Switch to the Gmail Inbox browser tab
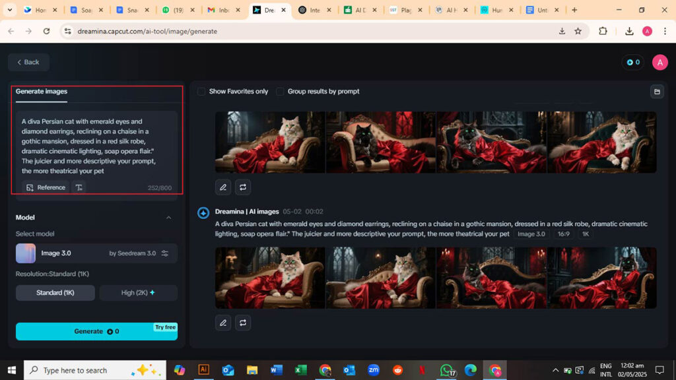This screenshot has width=676, height=380. pyautogui.click(x=224, y=10)
